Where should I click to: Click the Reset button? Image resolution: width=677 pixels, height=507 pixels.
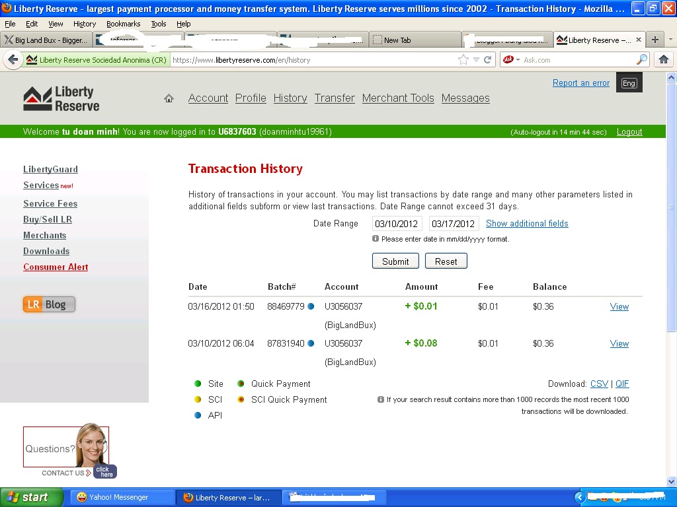coord(446,261)
